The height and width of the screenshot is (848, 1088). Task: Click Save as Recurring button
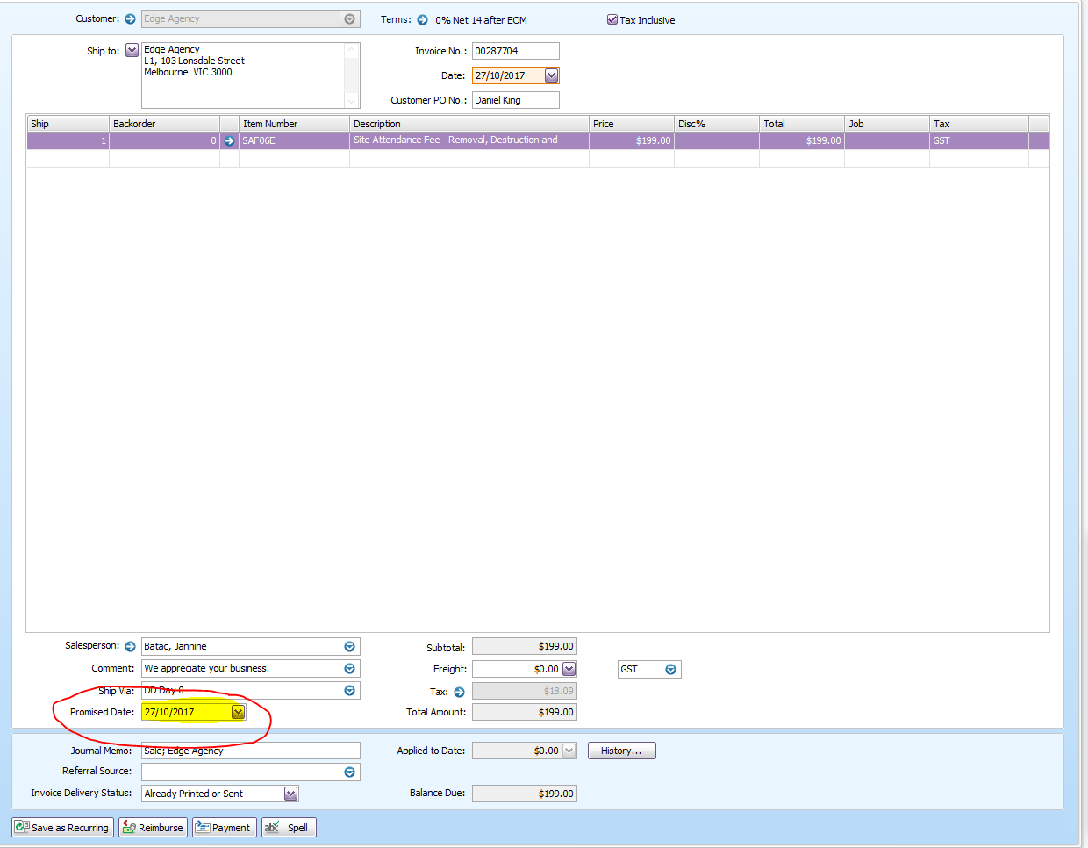point(62,827)
